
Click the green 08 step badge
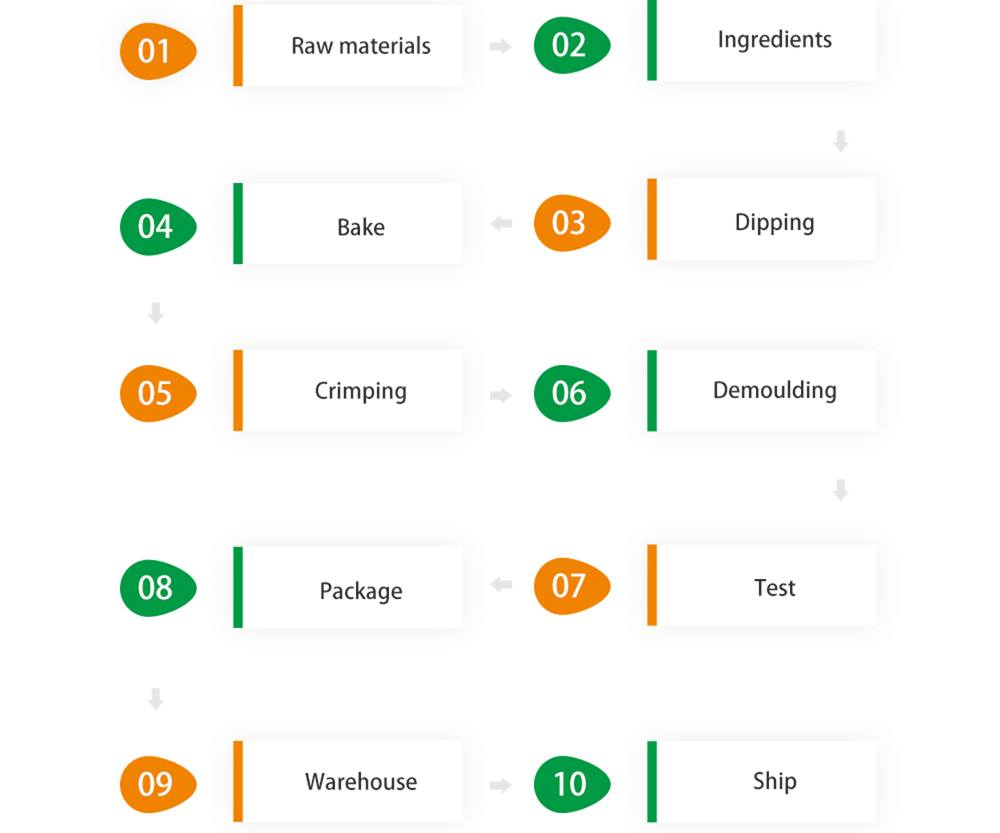[x=158, y=588]
